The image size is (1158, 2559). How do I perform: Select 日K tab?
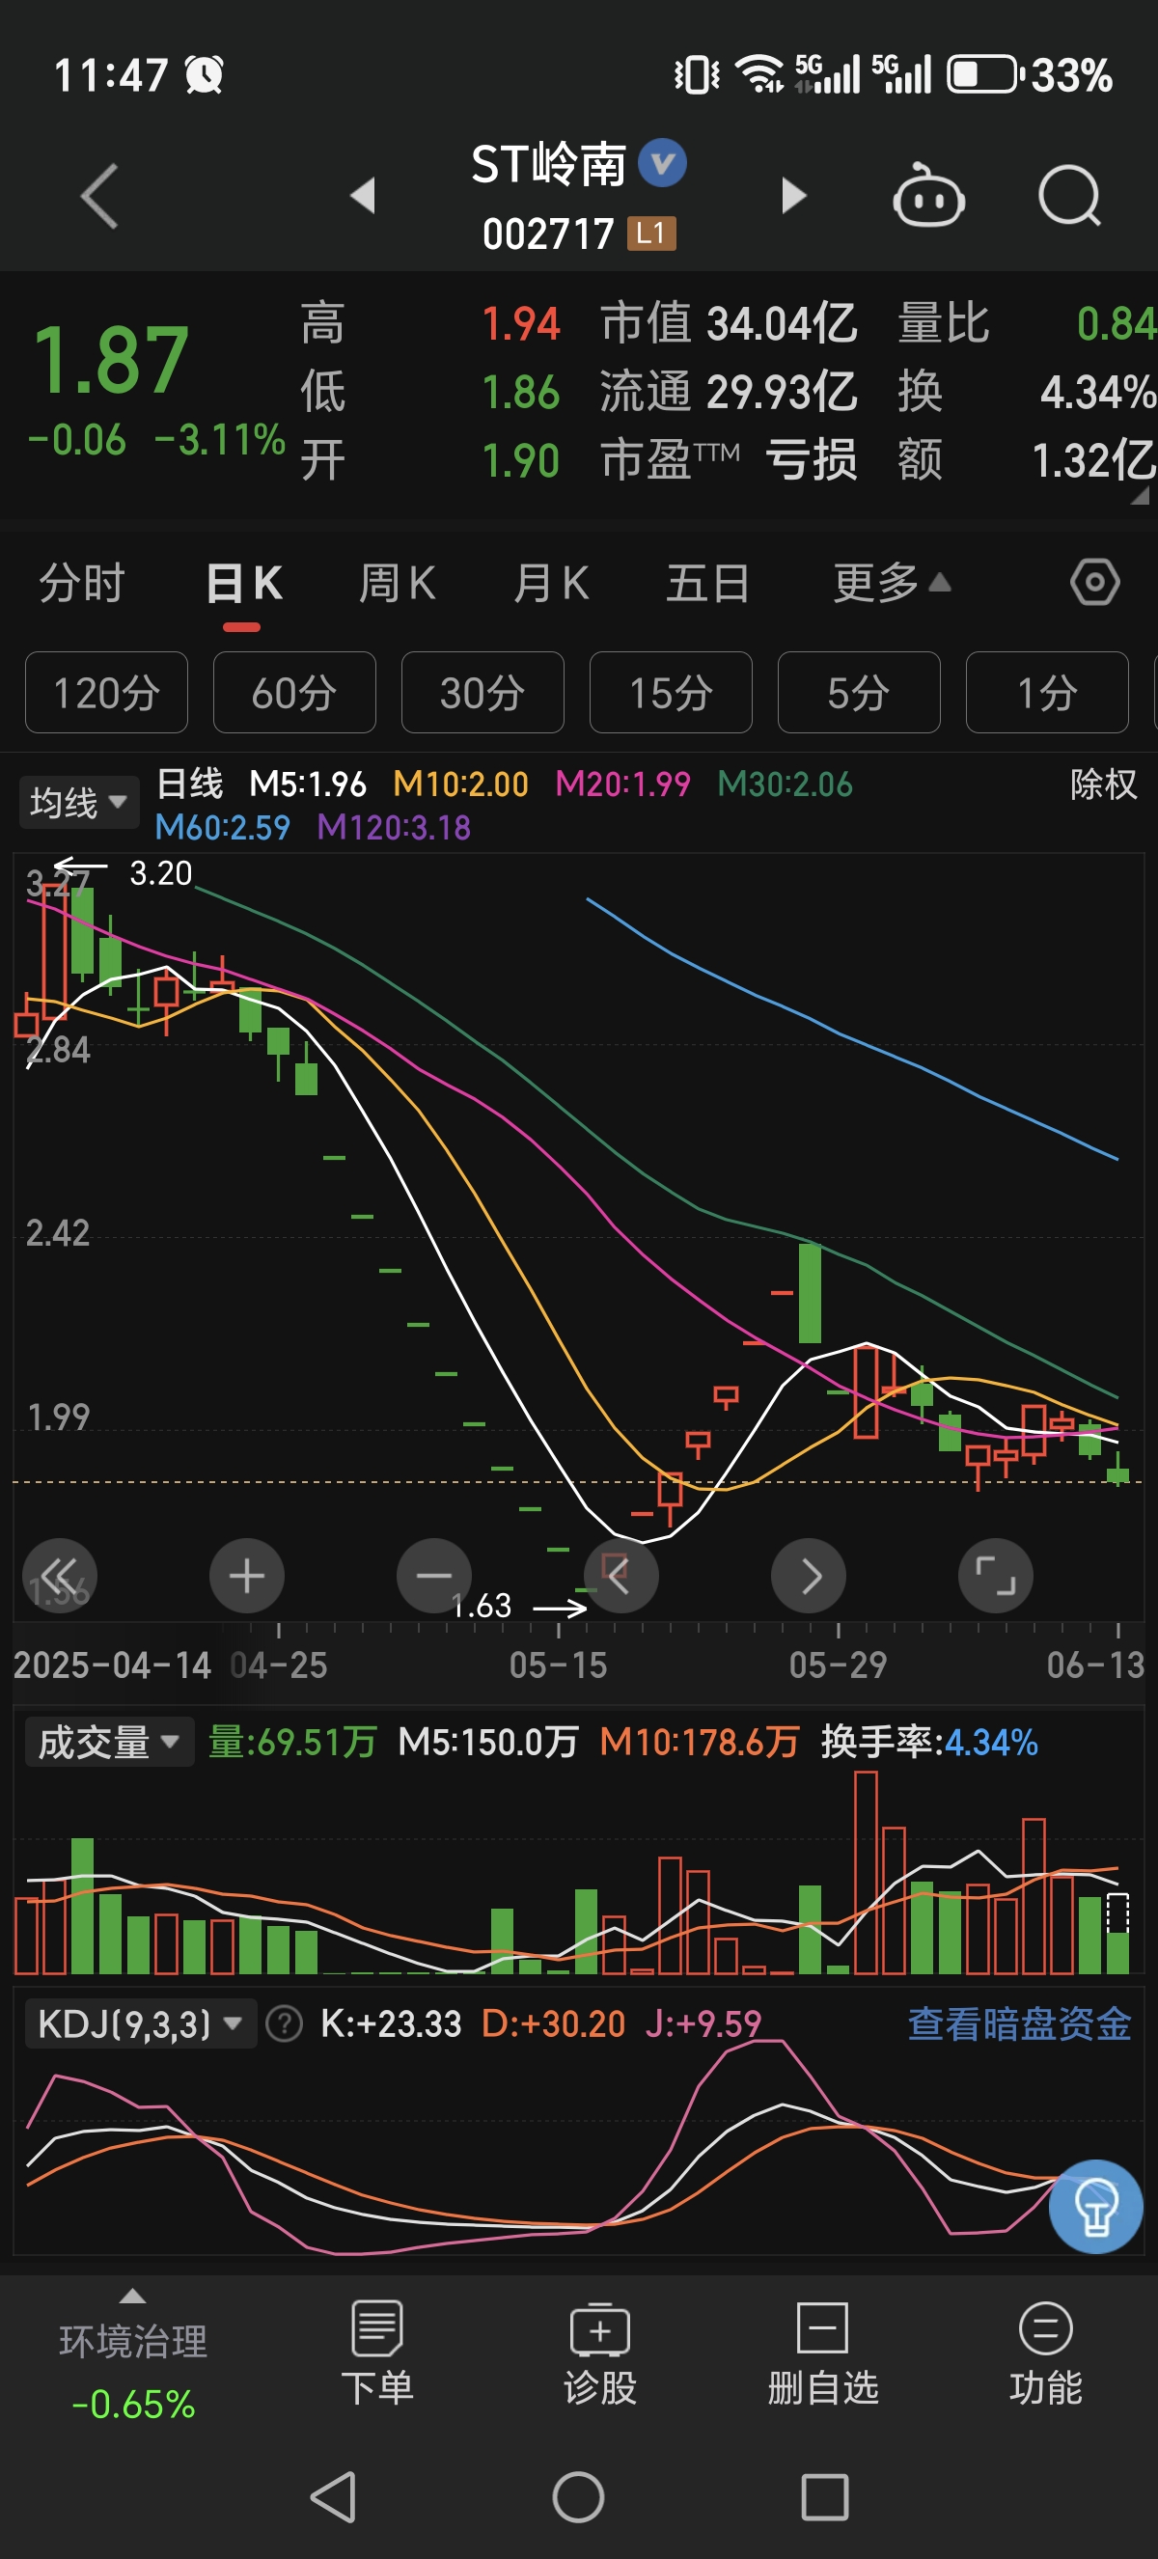coord(243,584)
